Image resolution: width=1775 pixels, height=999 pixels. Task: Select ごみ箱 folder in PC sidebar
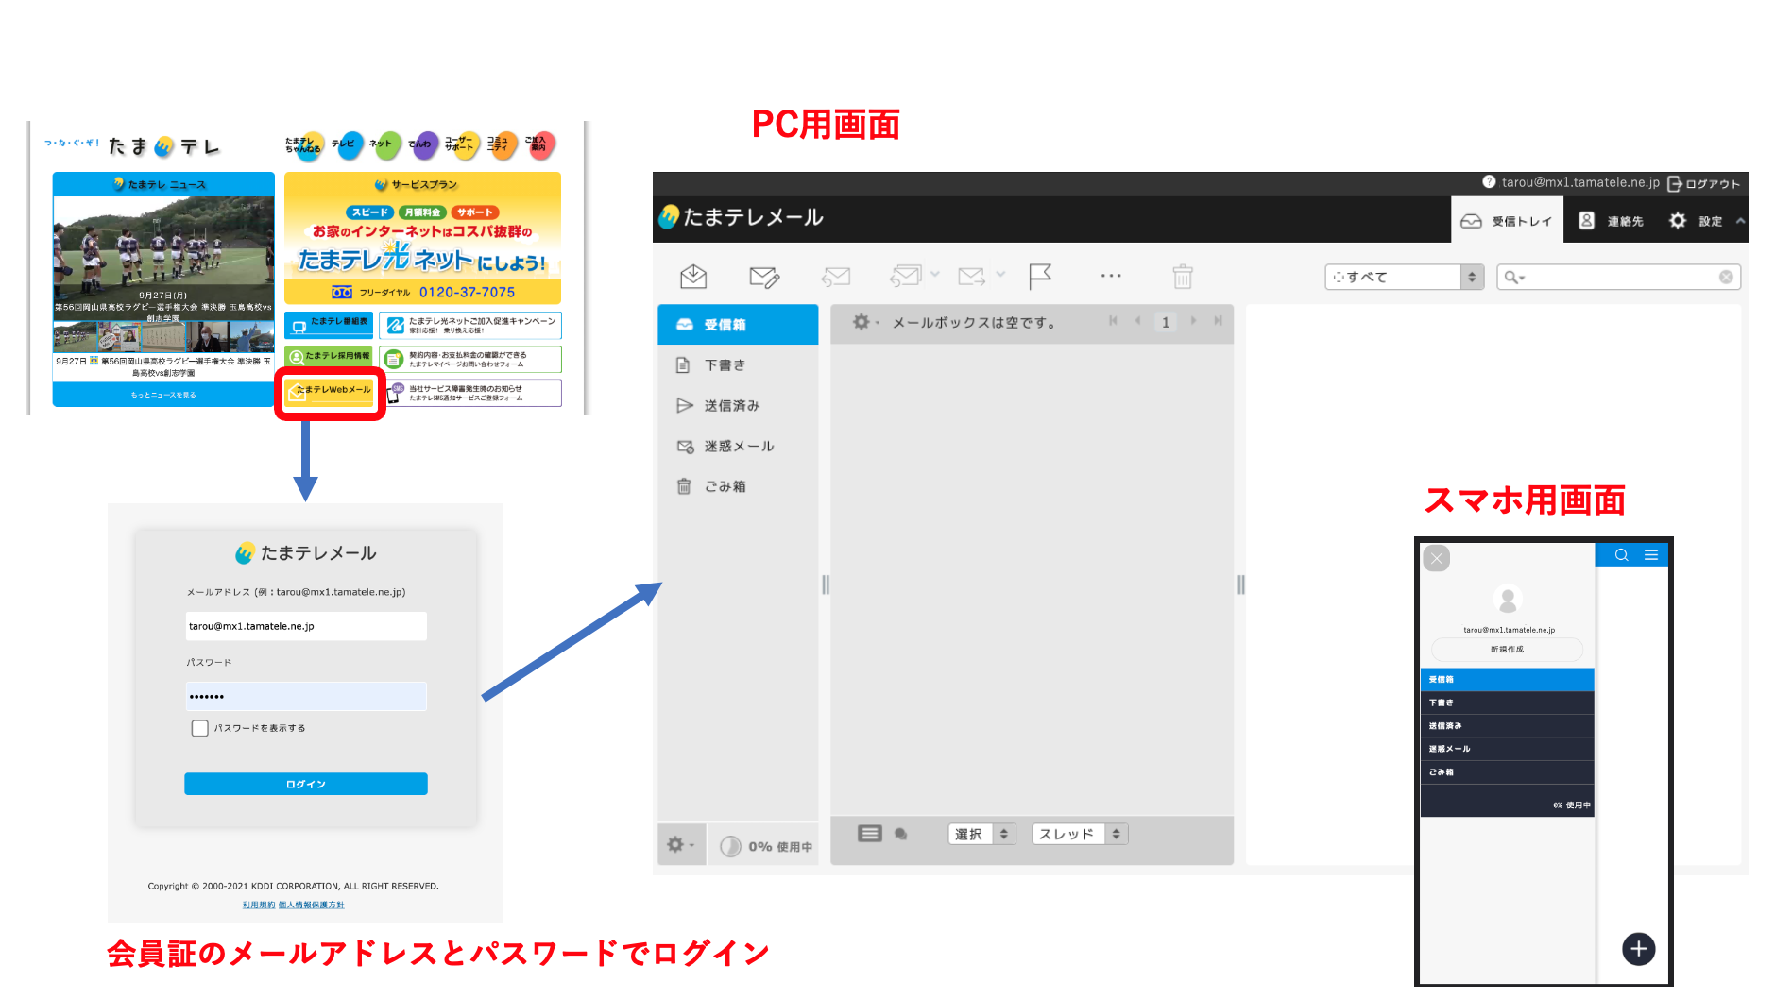click(738, 486)
